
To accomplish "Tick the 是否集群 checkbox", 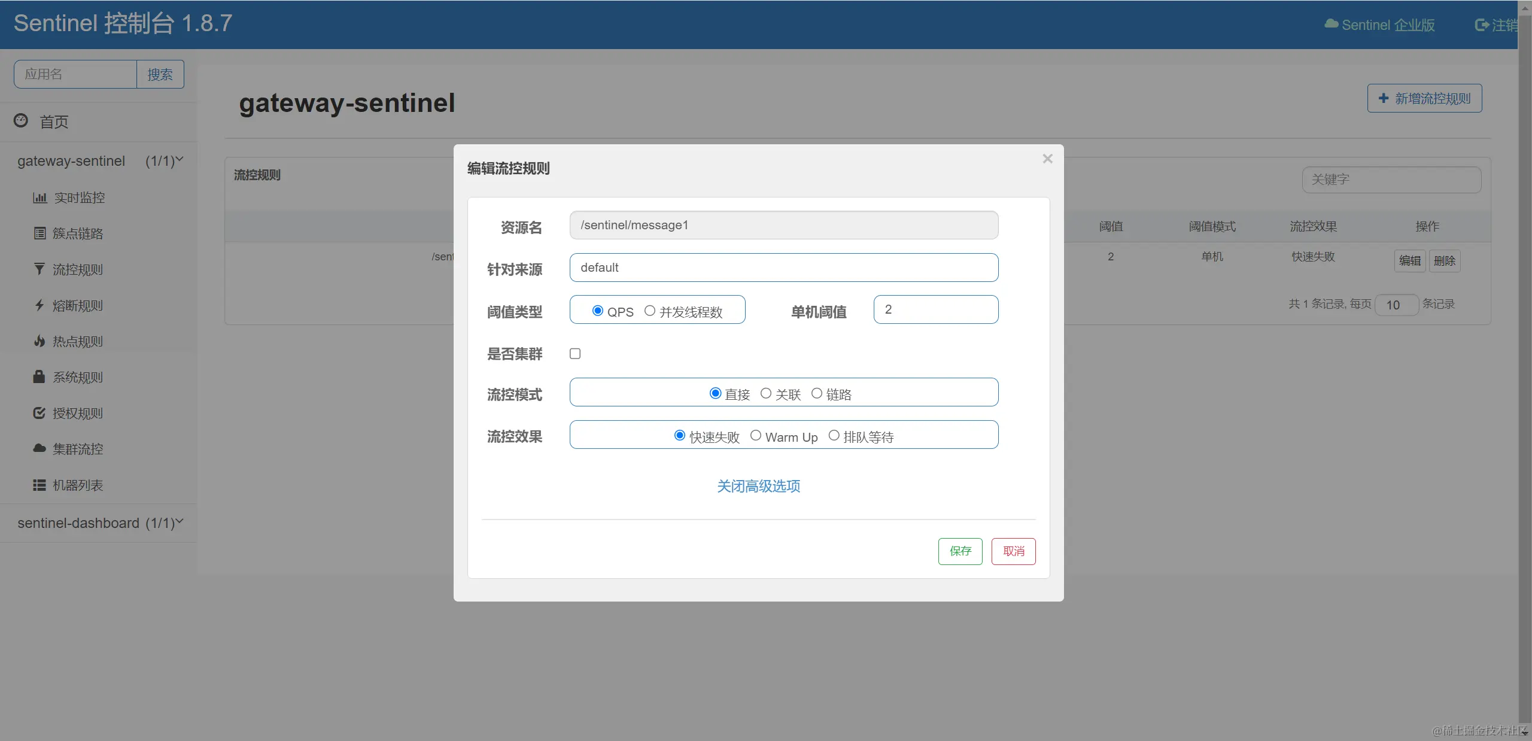I will 575,354.
